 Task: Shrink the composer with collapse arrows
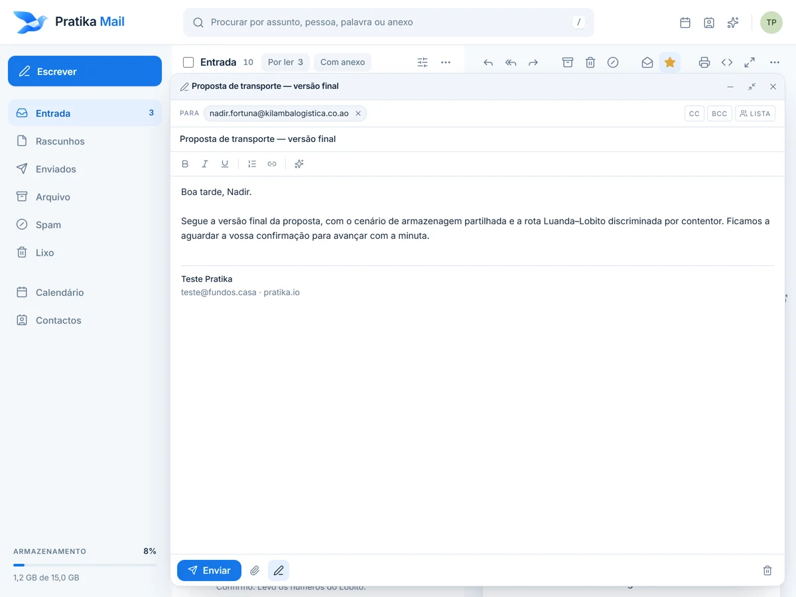tap(752, 87)
